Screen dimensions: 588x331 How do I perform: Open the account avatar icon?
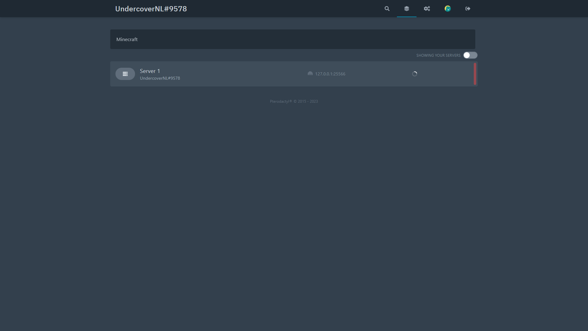click(447, 9)
